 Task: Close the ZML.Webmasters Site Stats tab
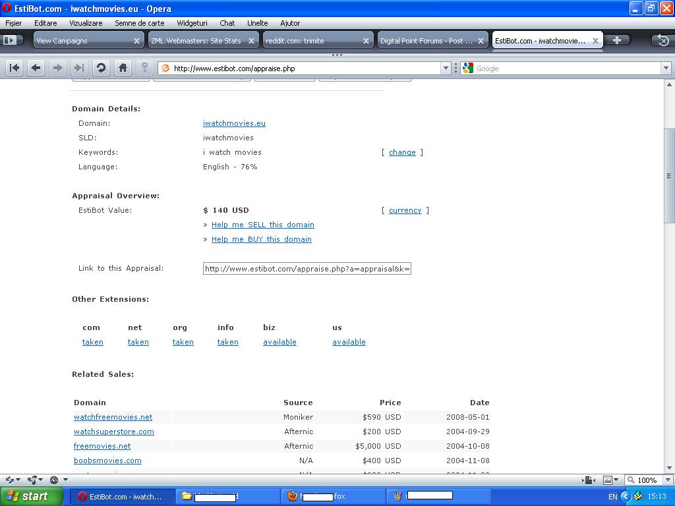pos(251,41)
